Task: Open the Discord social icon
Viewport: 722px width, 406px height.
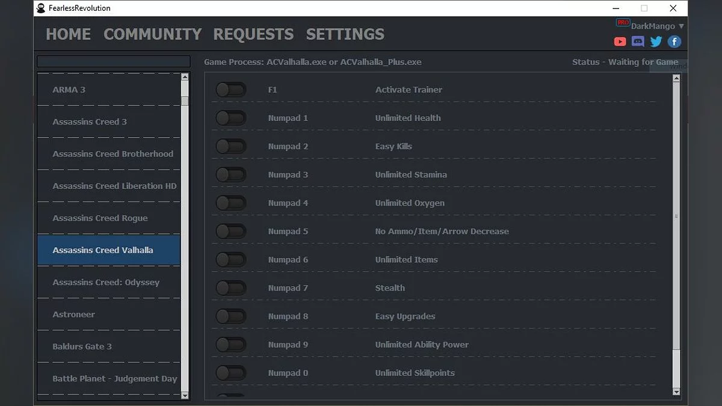Action: pos(638,42)
